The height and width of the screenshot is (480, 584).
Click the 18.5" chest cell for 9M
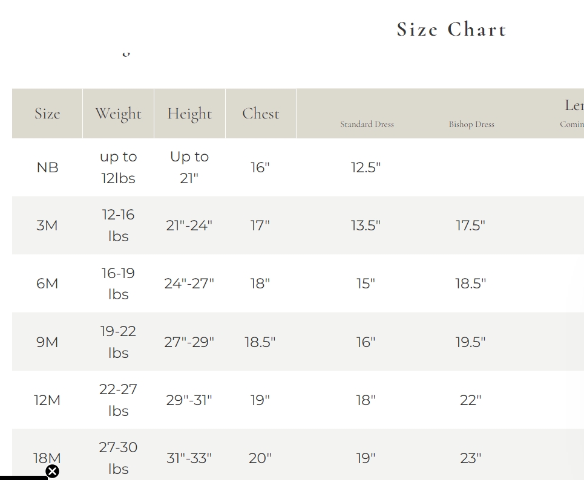point(260,342)
